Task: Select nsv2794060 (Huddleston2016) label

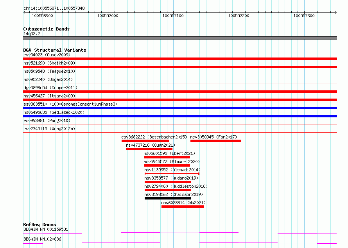Action: coord(176,186)
